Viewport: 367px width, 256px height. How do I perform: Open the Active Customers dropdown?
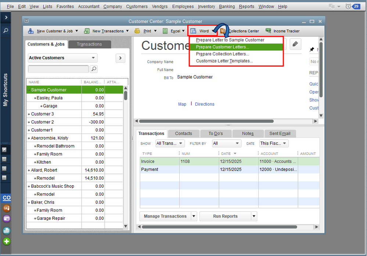click(63, 58)
